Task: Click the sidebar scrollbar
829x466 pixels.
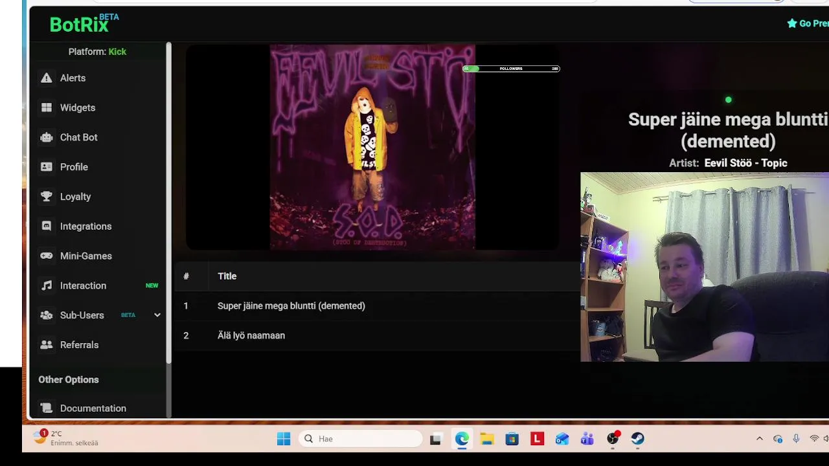Action: [x=169, y=203]
